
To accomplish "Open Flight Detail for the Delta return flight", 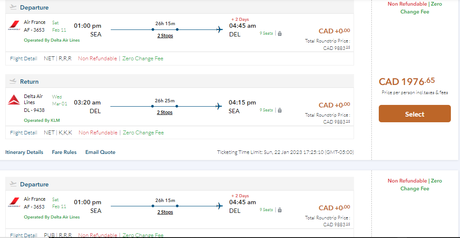I will coord(23,133).
